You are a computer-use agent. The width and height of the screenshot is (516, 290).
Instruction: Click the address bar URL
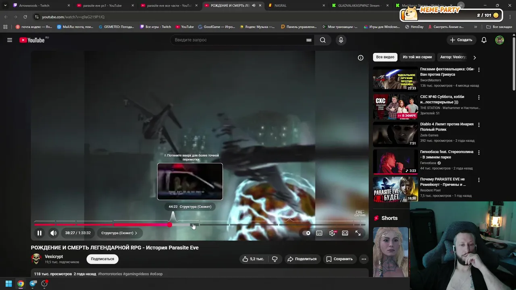(73, 17)
